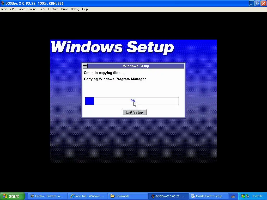Click the DOSBox-X taskbar button

click(168, 196)
